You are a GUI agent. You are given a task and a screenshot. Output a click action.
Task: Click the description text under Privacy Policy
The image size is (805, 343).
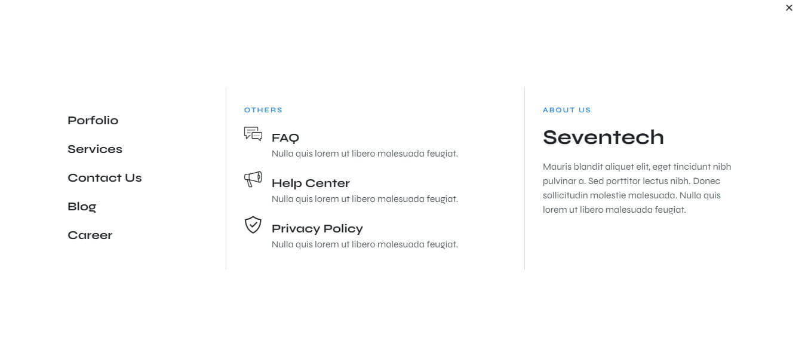[364, 244]
